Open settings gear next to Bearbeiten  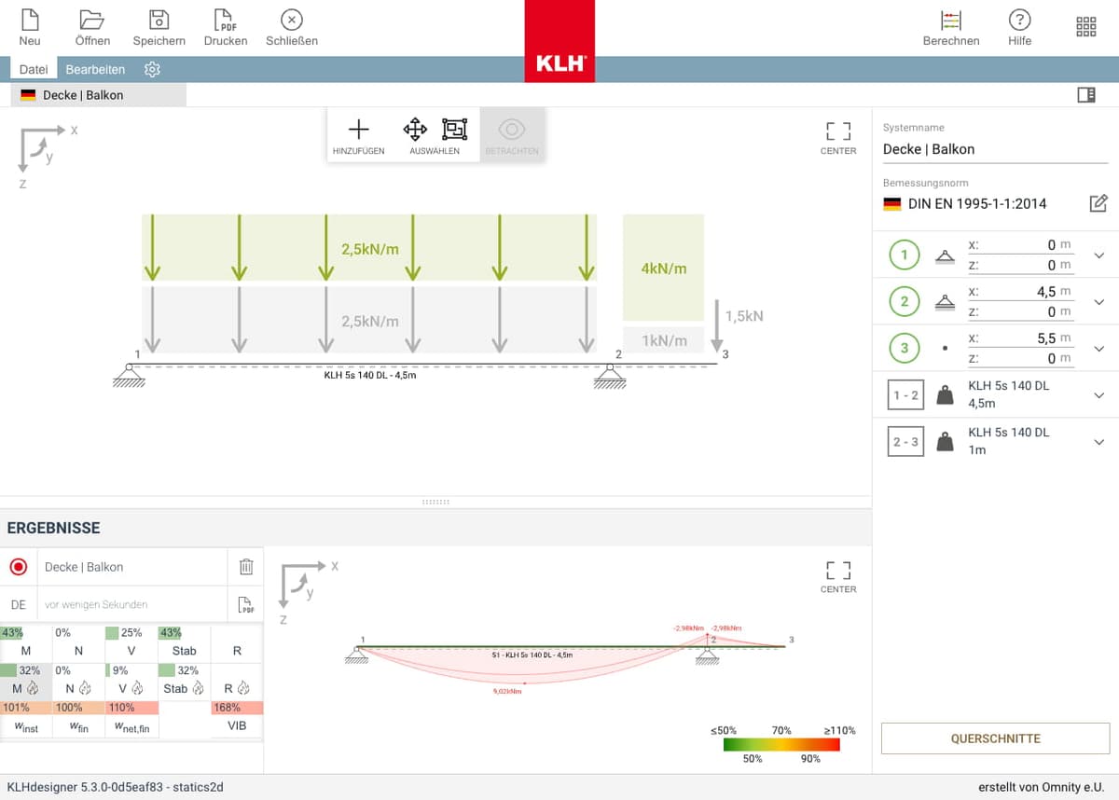[152, 69]
